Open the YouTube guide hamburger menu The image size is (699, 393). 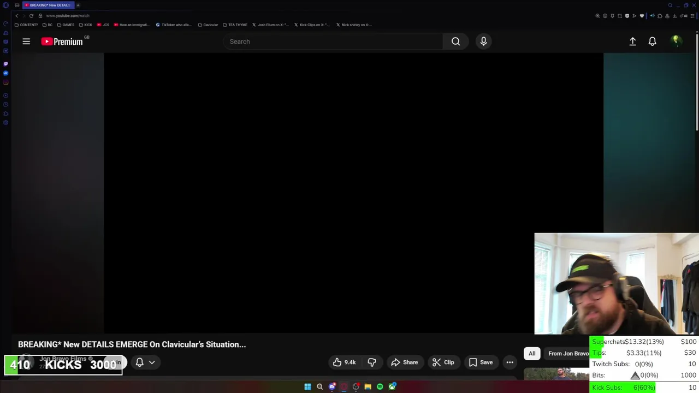click(26, 41)
